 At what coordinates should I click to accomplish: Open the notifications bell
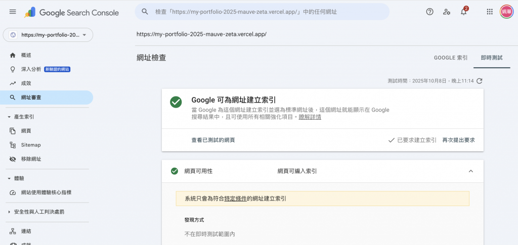(464, 12)
